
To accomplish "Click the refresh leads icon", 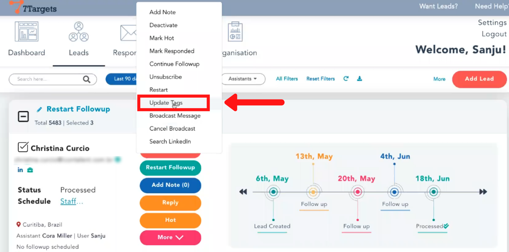I will pyautogui.click(x=346, y=79).
